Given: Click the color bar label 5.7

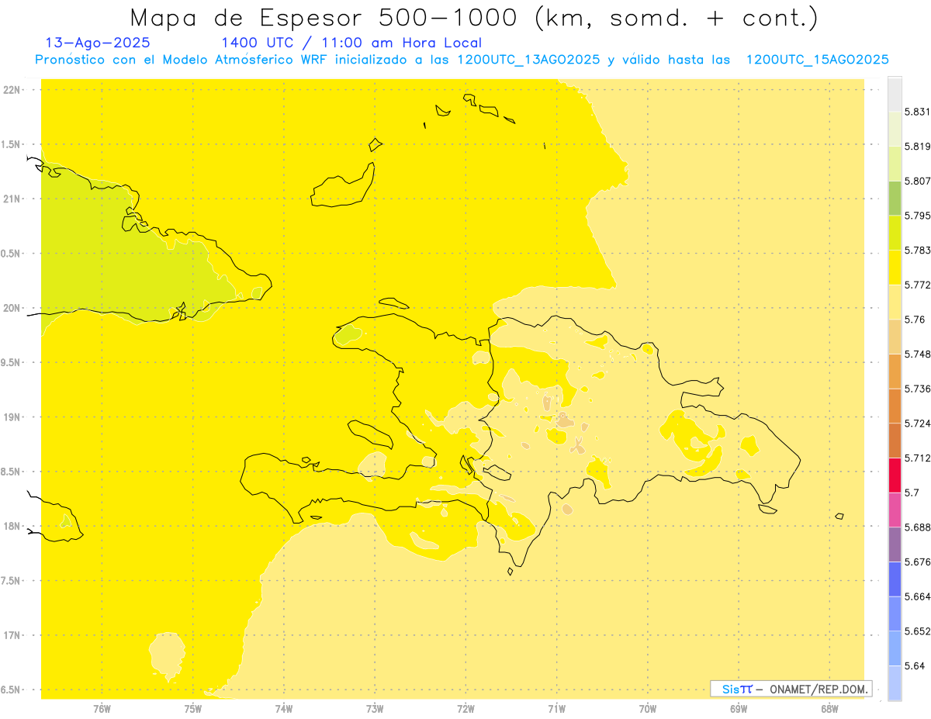Looking at the screenshot, I should coord(912,493).
